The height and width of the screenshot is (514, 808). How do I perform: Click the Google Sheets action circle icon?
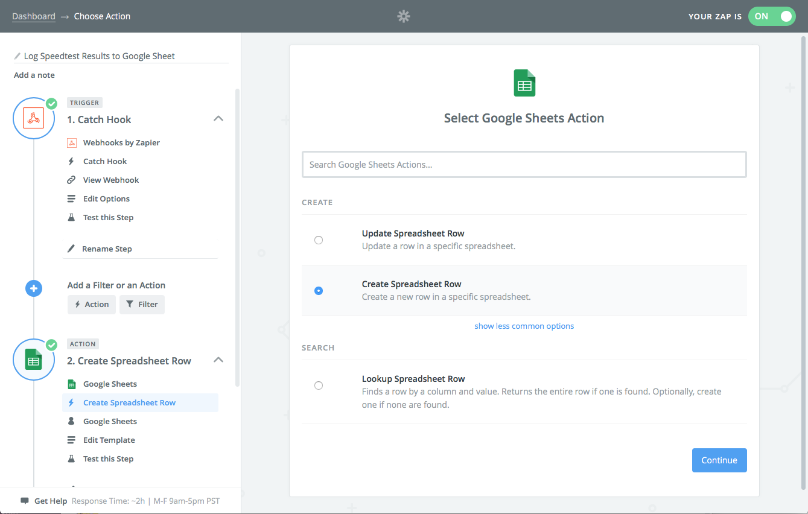pyautogui.click(x=34, y=360)
